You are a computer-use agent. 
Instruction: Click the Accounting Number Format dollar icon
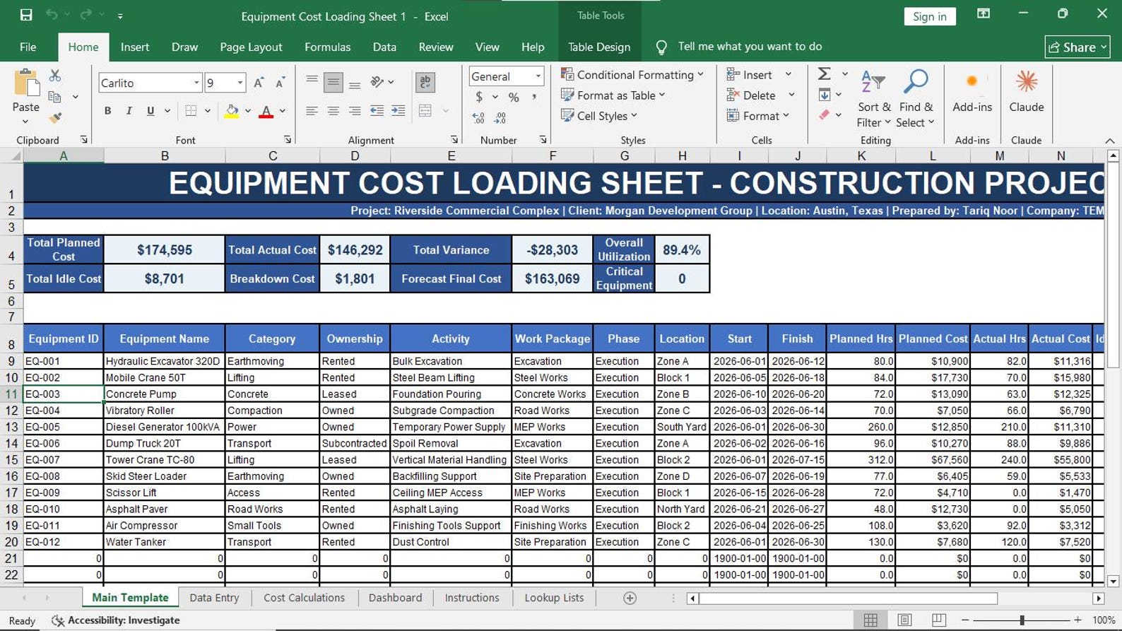click(x=479, y=98)
